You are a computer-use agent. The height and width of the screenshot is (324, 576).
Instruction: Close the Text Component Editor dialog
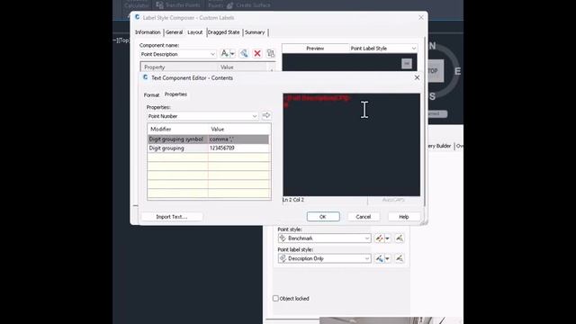pyautogui.click(x=417, y=77)
